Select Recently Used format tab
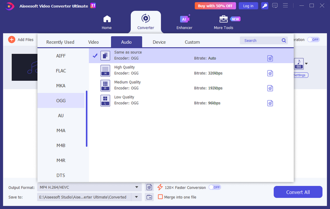 (60, 42)
